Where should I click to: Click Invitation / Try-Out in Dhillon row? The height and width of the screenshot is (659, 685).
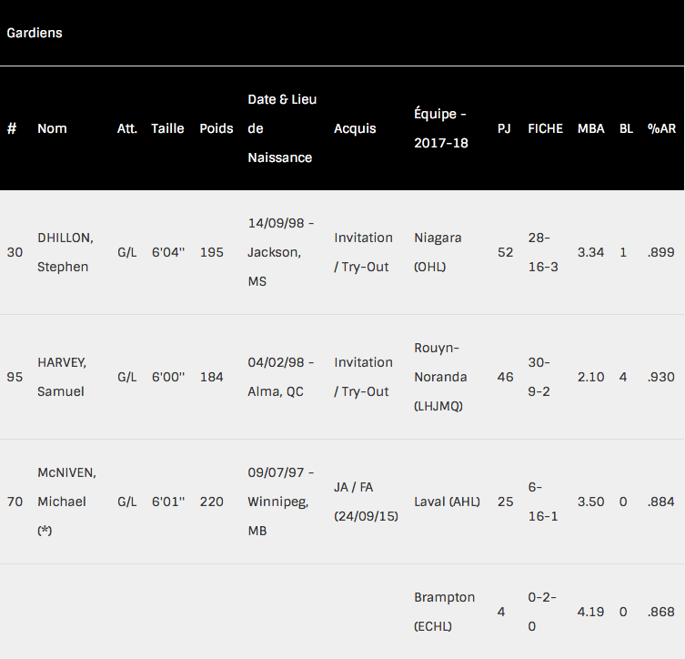364,252
